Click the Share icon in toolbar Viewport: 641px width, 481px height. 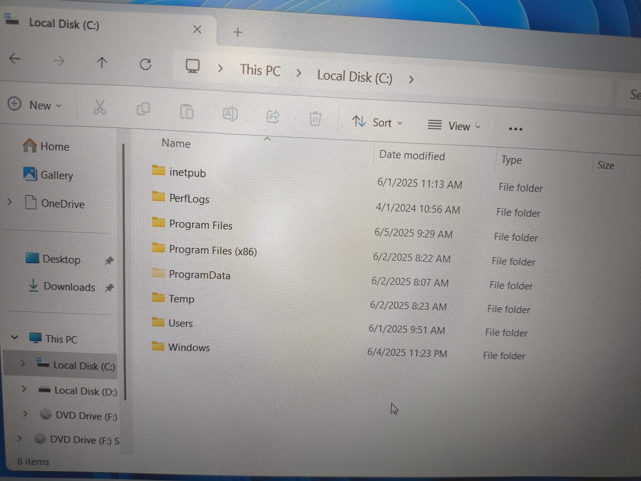point(273,116)
